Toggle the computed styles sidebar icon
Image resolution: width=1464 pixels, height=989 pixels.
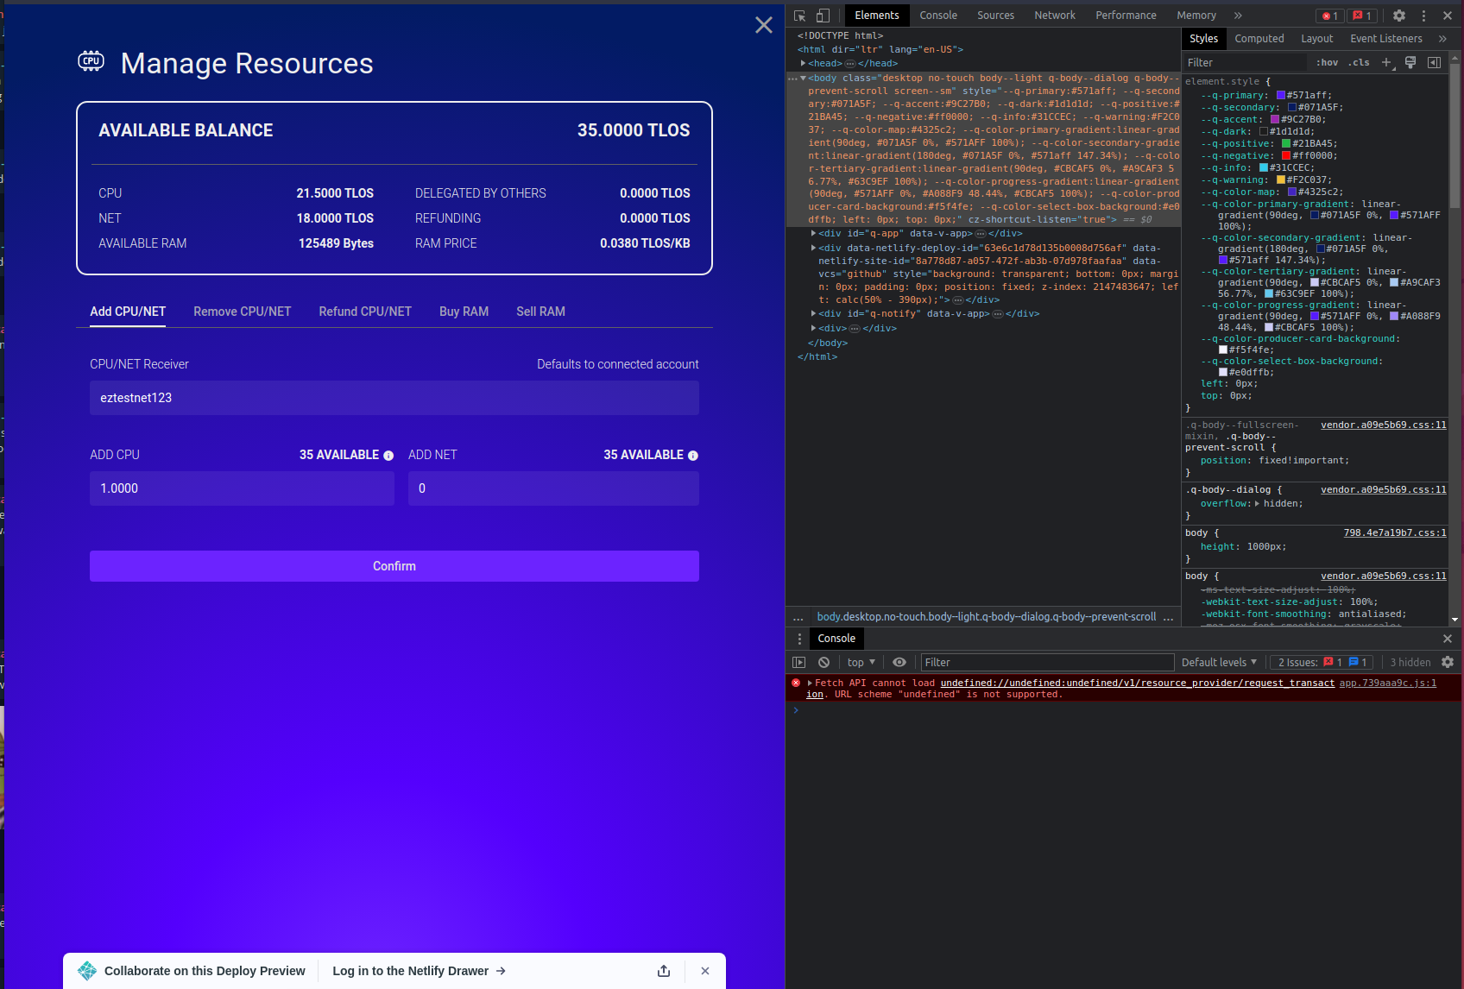tap(1434, 62)
